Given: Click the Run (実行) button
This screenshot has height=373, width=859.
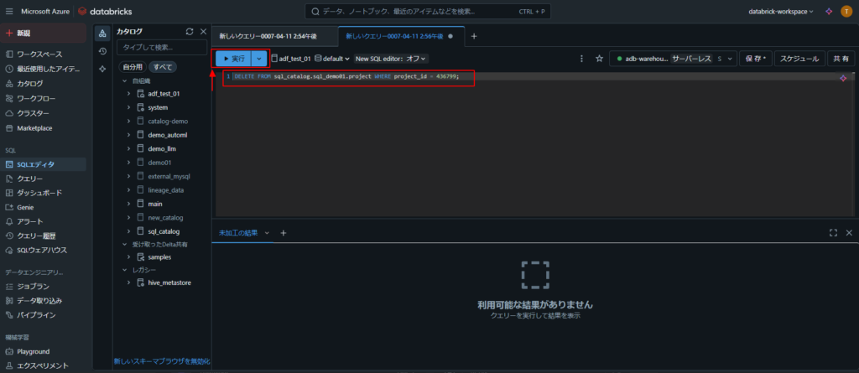Looking at the screenshot, I should tap(233, 59).
